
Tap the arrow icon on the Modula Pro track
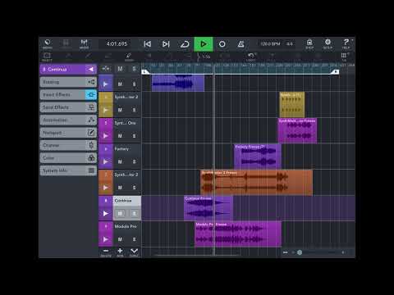(106, 239)
